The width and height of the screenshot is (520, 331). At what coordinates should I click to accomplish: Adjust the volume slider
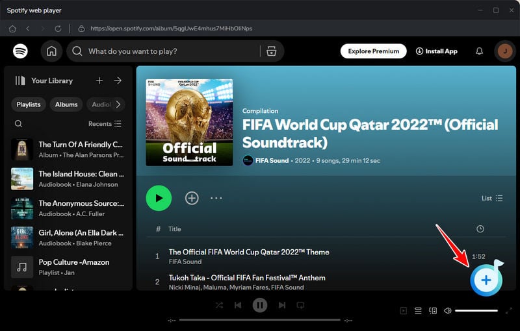tap(476, 310)
